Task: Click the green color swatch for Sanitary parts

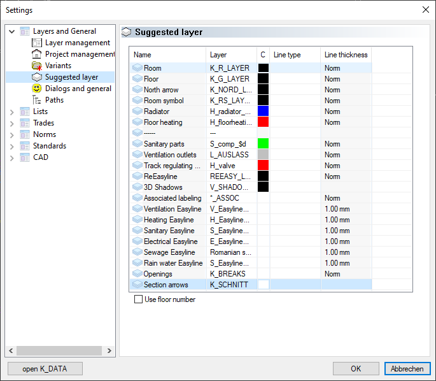Action: point(263,144)
